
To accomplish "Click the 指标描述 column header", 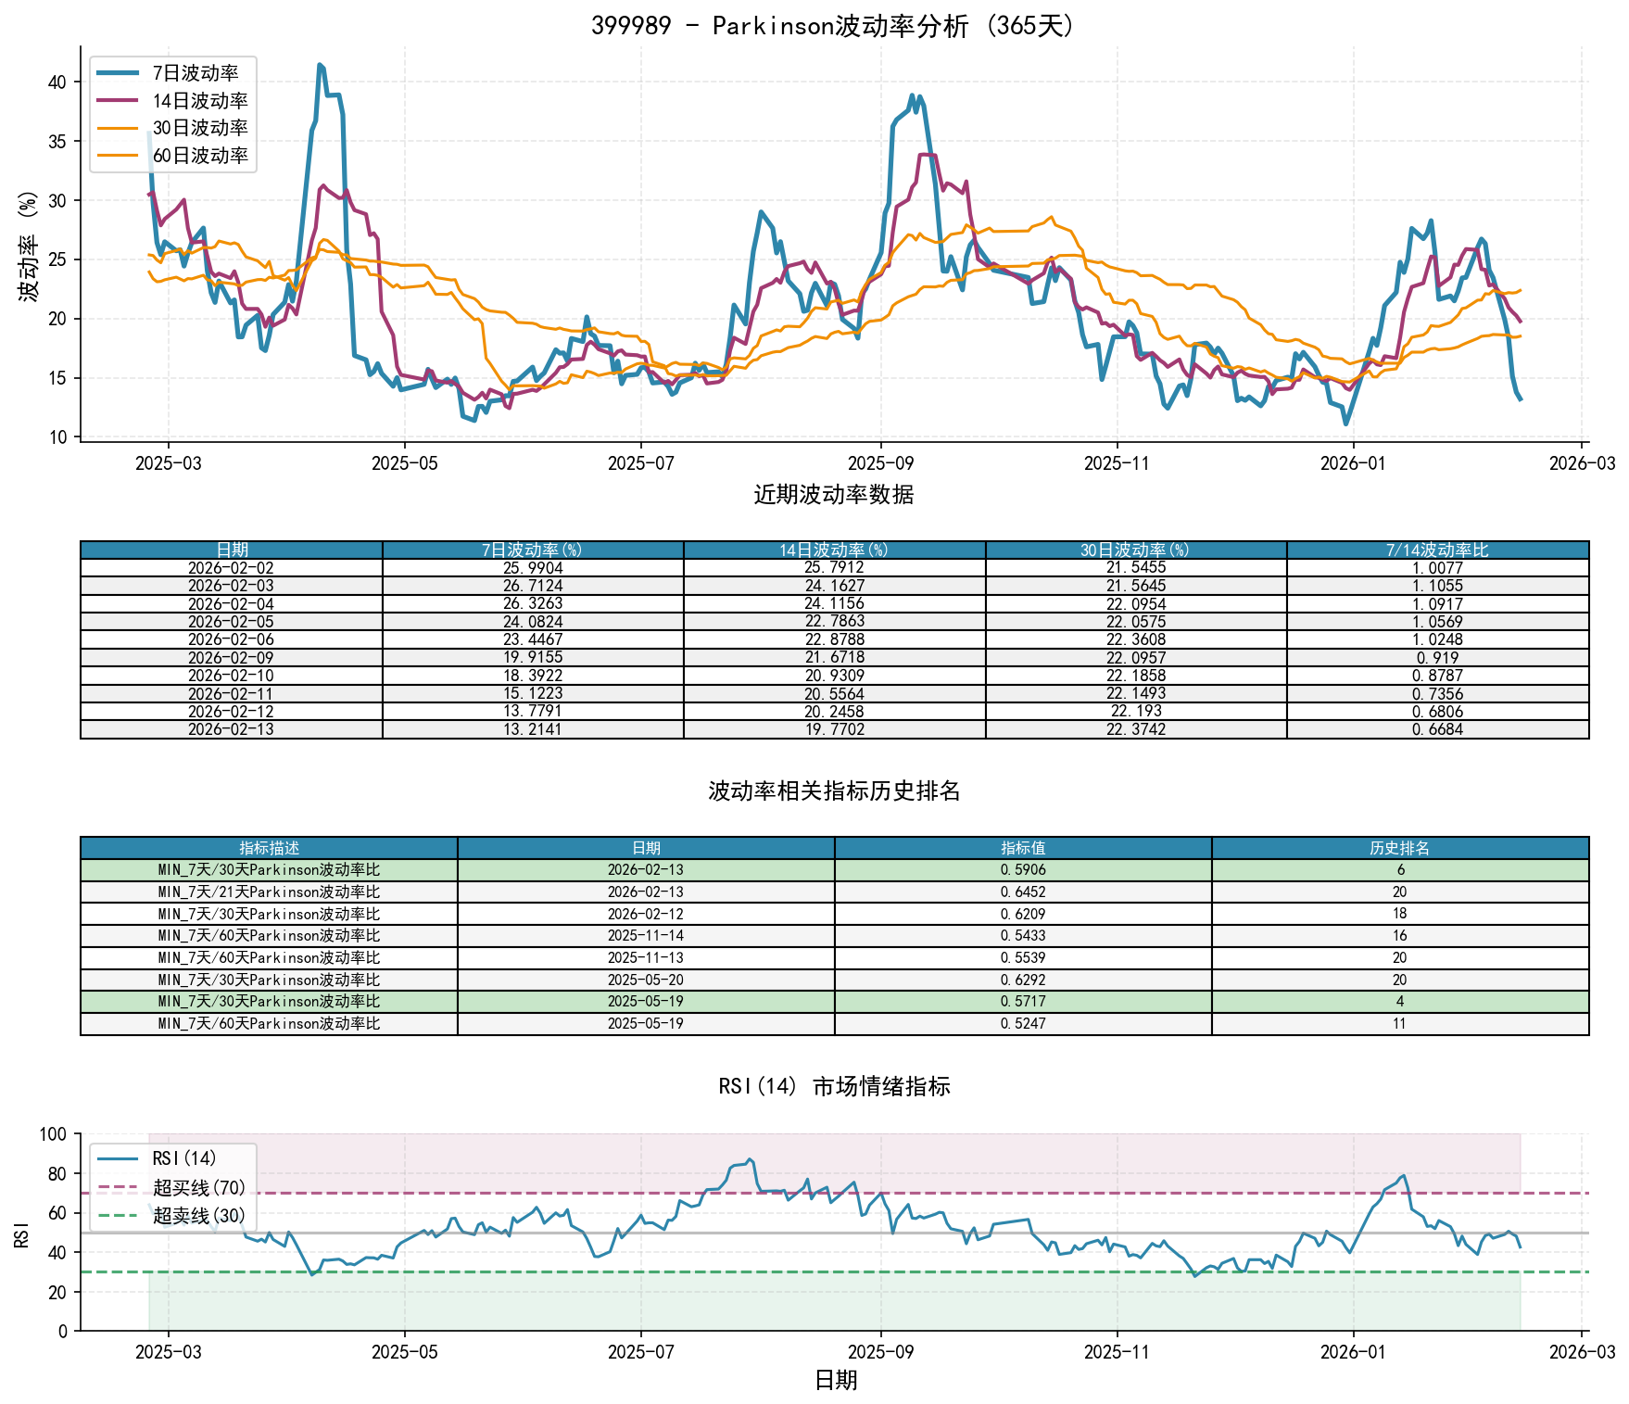I will click(269, 848).
